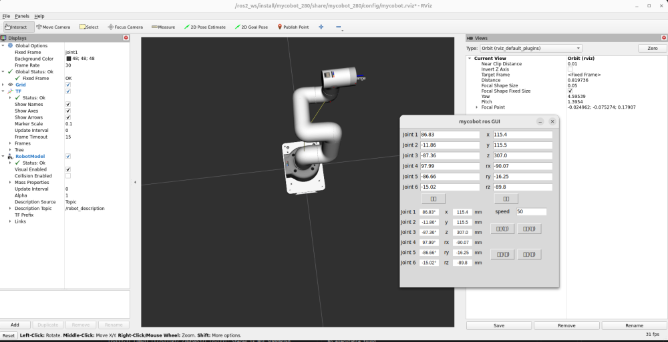This screenshot has height=342, width=668.
Task: Minimize the mycobot ros GUI window
Action: (540, 121)
